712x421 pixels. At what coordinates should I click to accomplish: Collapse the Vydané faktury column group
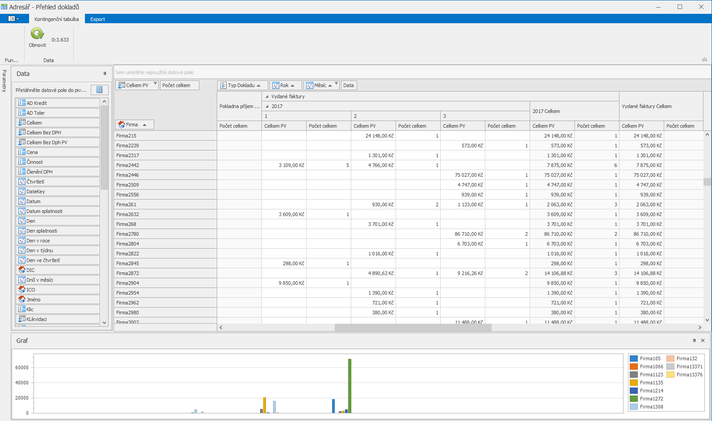pos(267,96)
